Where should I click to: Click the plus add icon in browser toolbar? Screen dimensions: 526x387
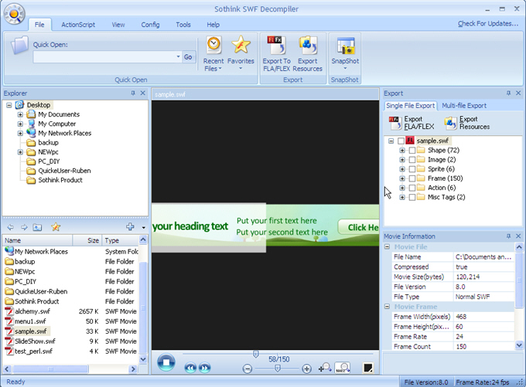pos(130,227)
